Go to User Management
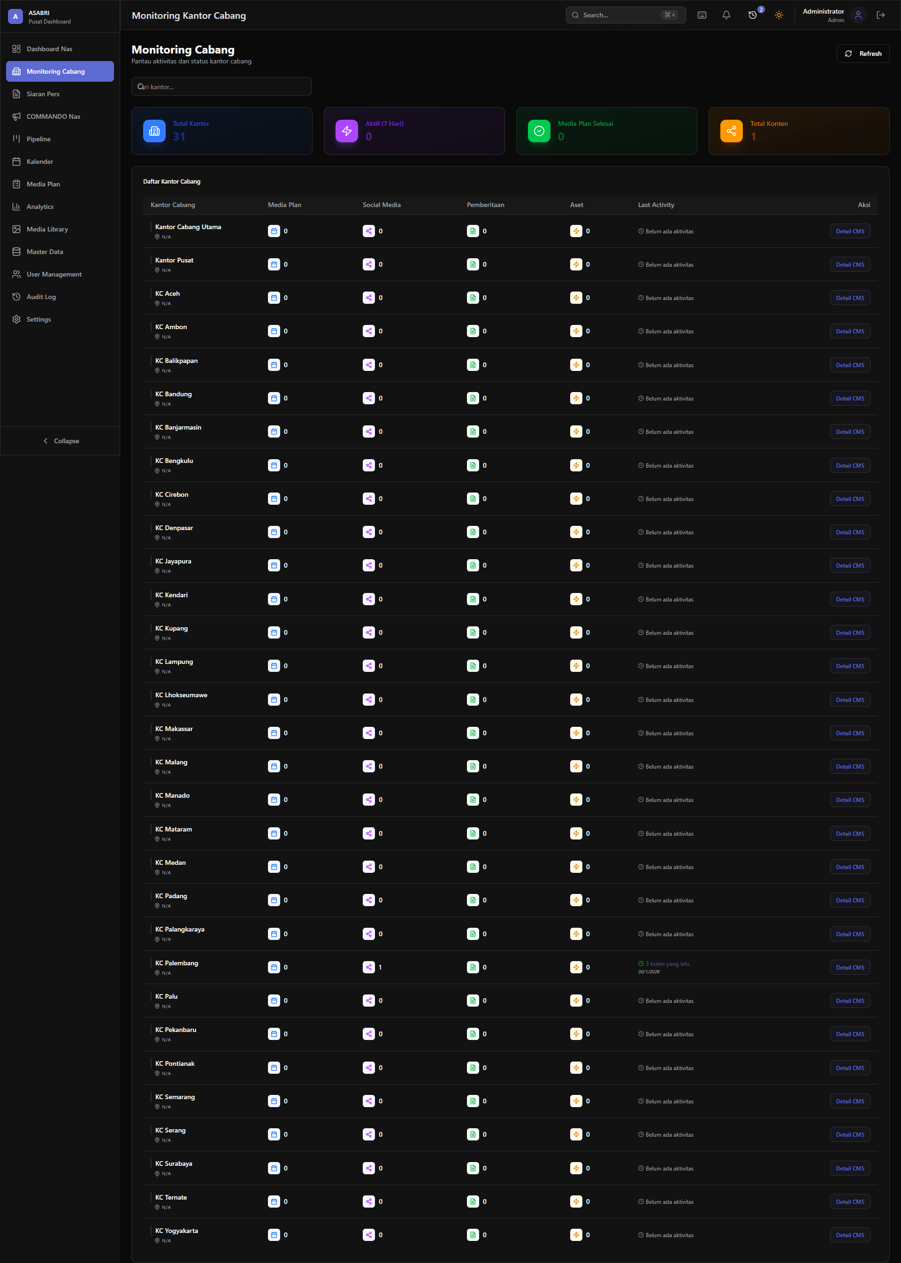The image size is (901, 1263). coord(60,274)
